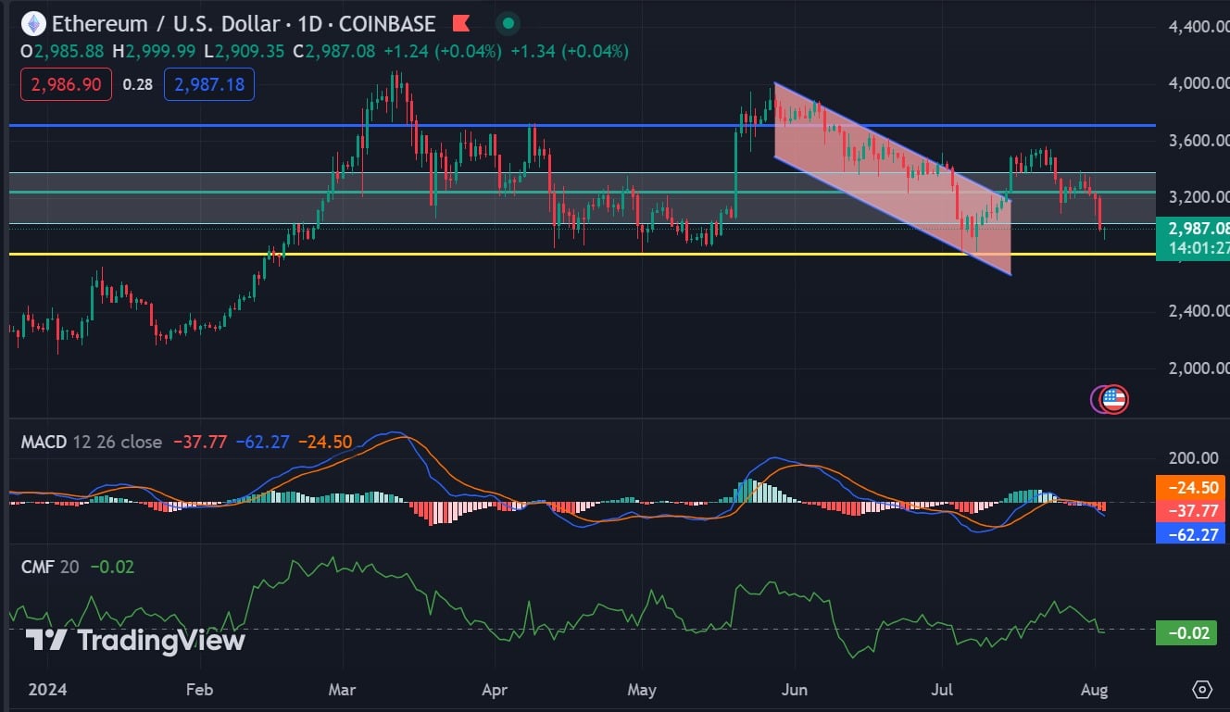Click the green market status dot
This screenshot has width=1230, height=712.
pos(508,24)
